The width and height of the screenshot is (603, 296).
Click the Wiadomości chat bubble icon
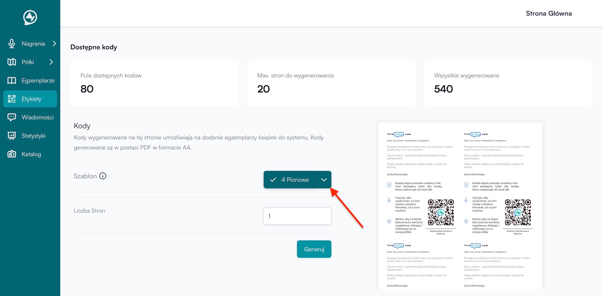(x=12, y=117)
